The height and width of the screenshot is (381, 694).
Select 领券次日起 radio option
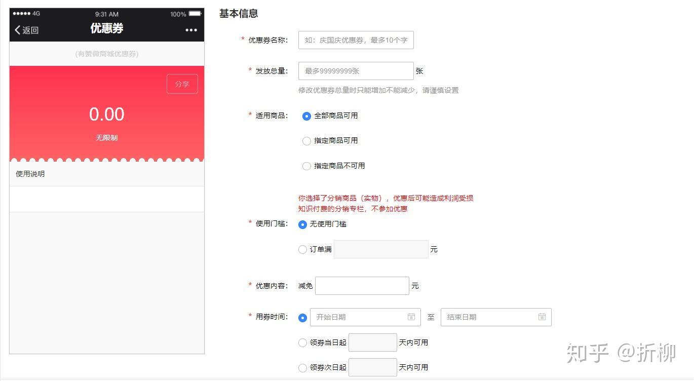coord(302,368)
